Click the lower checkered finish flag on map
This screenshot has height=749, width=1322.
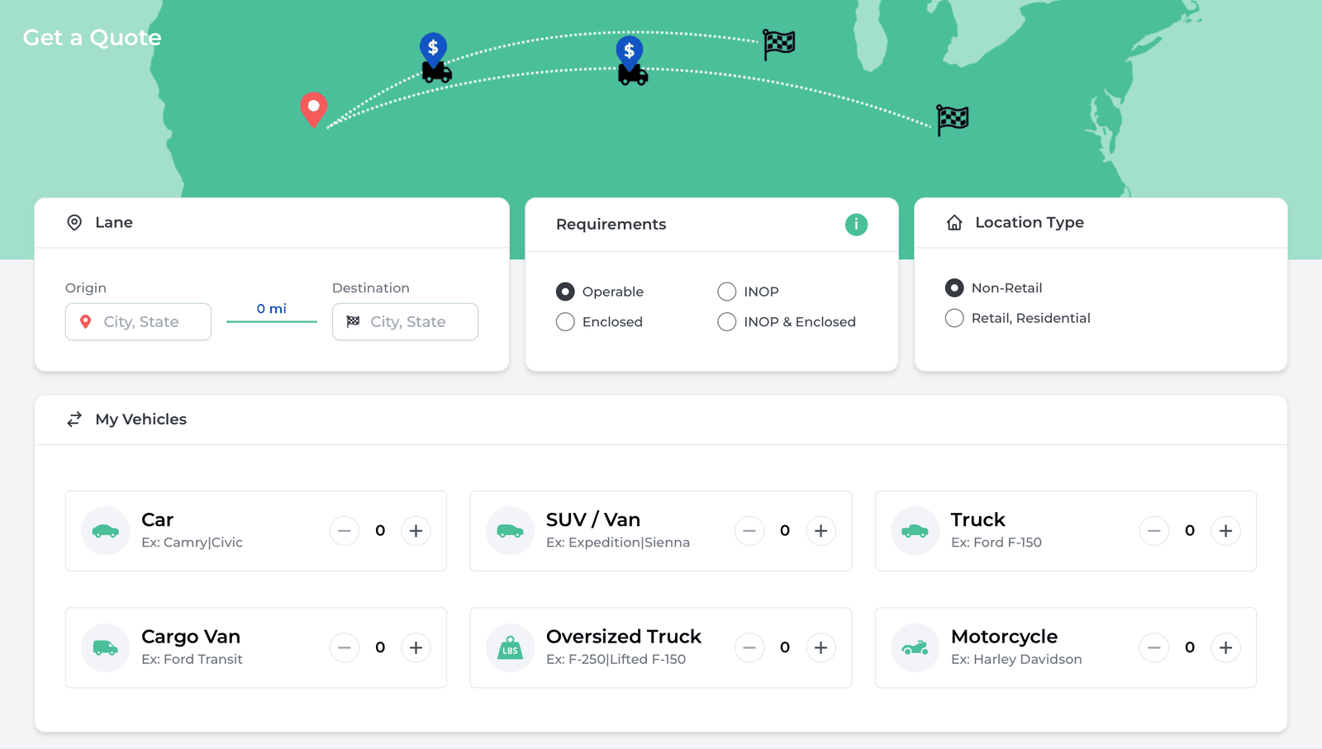tap(952, 120)
